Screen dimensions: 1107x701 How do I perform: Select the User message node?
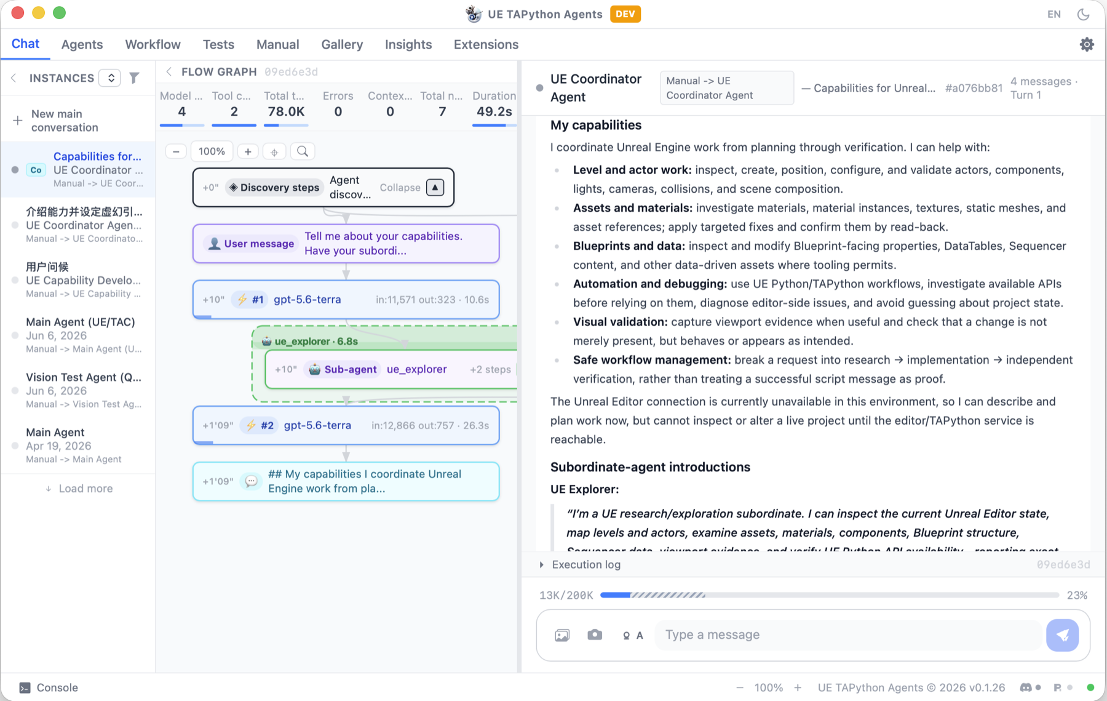click(x=346, y=243)
